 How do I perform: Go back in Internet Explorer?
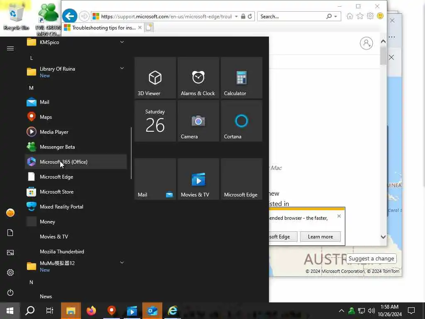pyautogui.click(x=70, y=16)
